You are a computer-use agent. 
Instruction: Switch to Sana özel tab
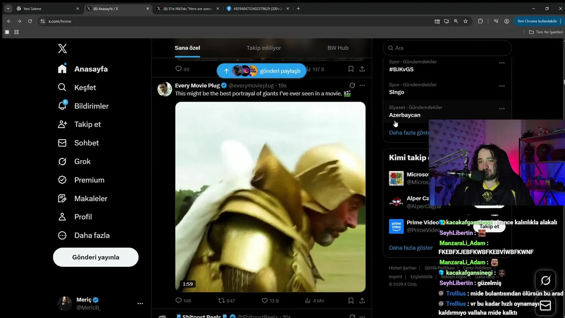pos(187,48)
